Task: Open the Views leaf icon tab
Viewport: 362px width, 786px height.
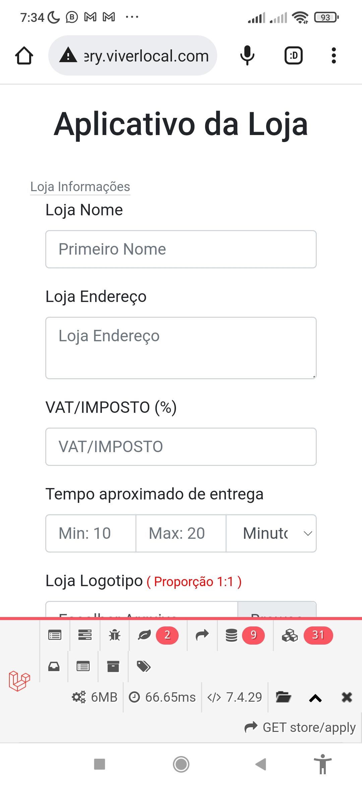Action: click(x=144, y=635)
